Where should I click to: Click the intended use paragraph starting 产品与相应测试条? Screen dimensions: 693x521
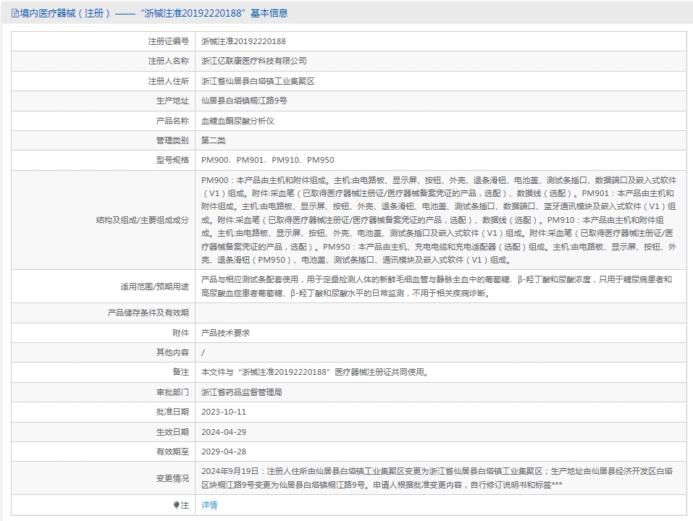point(436,286)
